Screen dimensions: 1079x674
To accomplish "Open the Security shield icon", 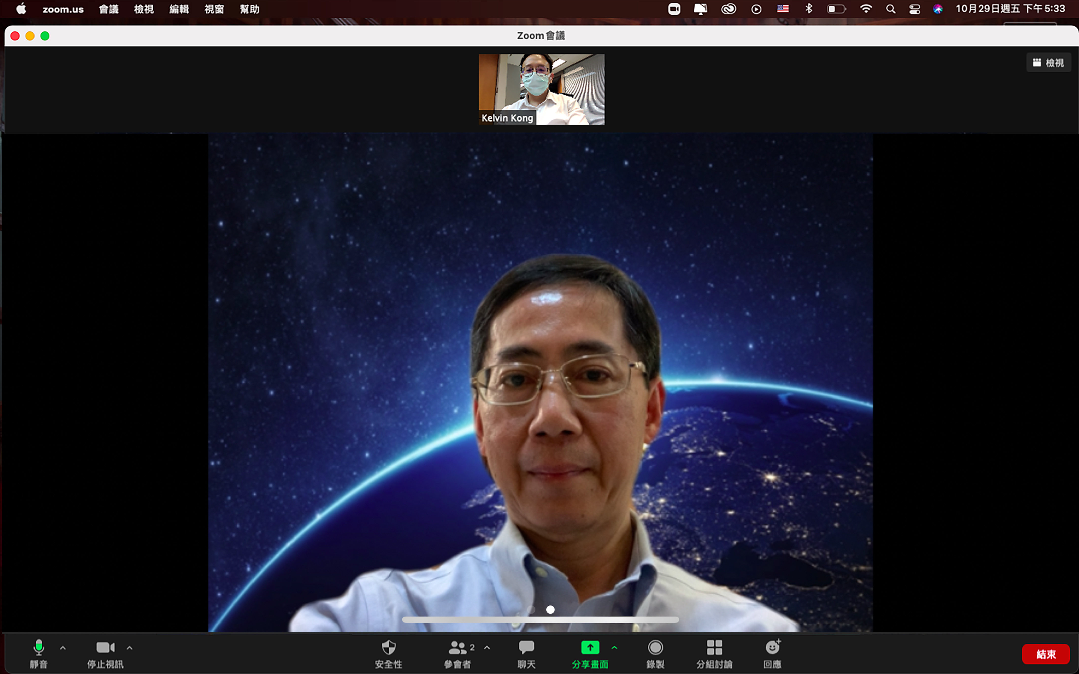I will (x=388, y=648).
